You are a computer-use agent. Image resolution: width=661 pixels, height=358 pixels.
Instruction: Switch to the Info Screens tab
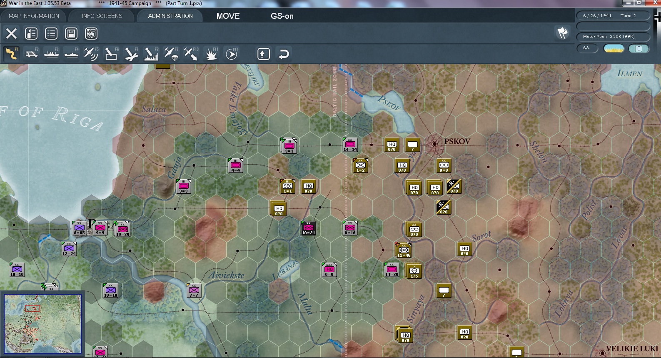(x=102, y=16)
